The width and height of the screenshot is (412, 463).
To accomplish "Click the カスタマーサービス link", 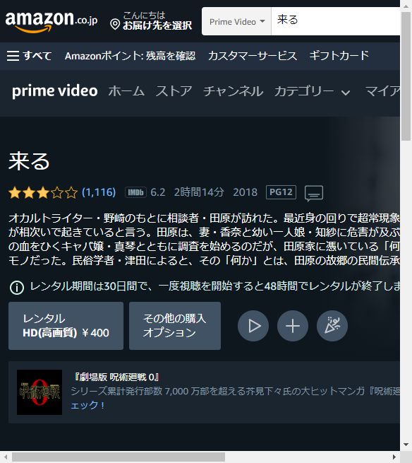I will tap(253, 56).
